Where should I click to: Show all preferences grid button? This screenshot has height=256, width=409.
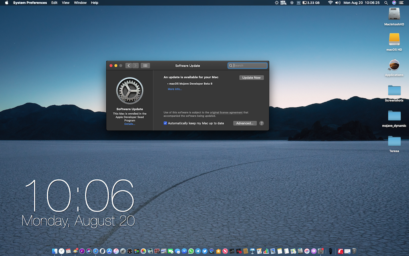tap(145, 66)
